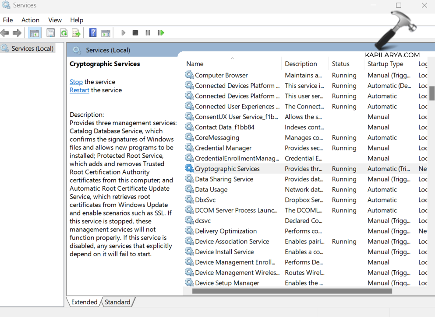Open the View menu

(55, 20)
